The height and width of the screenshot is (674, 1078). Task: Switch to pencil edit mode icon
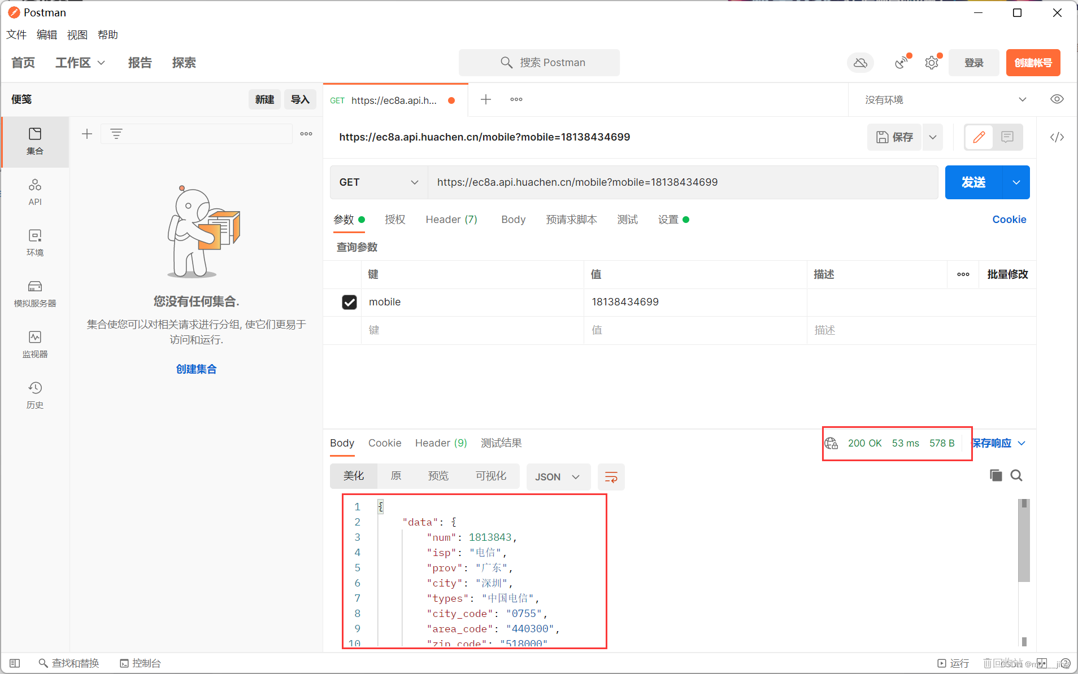tap(979, 137)
